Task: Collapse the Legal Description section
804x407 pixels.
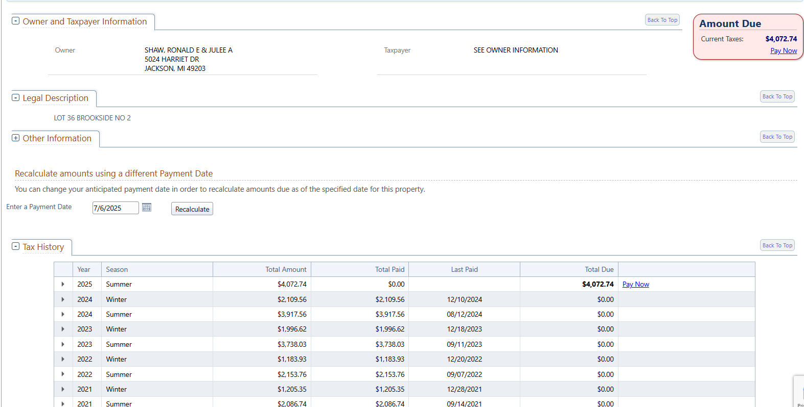Action: click(x=16, y=98)
